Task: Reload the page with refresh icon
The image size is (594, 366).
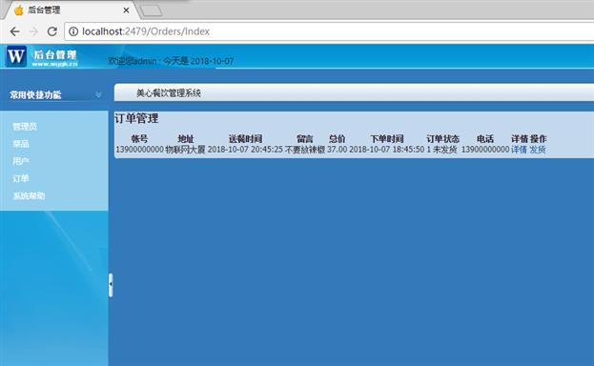Action: (x=52, y=31)
